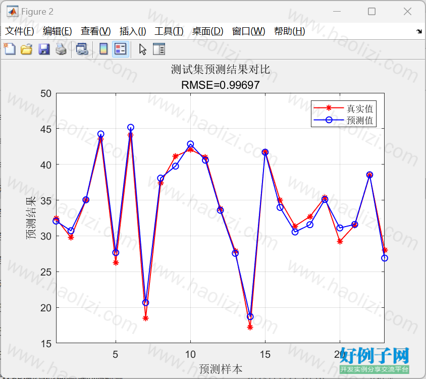This screenshot has width=426, height=379.
Task: Click the x-axis tick label 15
Action: click(x=265, y=355)
